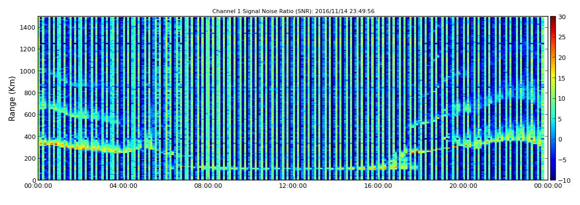580x205 pixels.
Task: Click the 08:00:00 time axis label
Action: pos(208,186)
